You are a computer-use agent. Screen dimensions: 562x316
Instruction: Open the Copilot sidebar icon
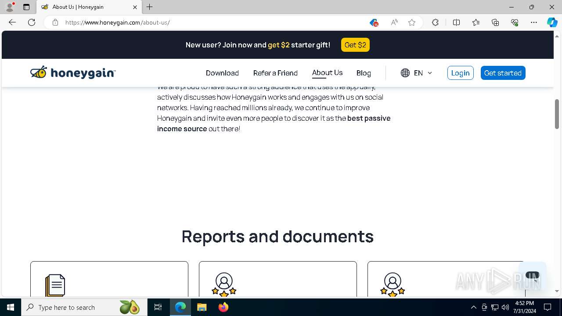[x=552, y=22]
